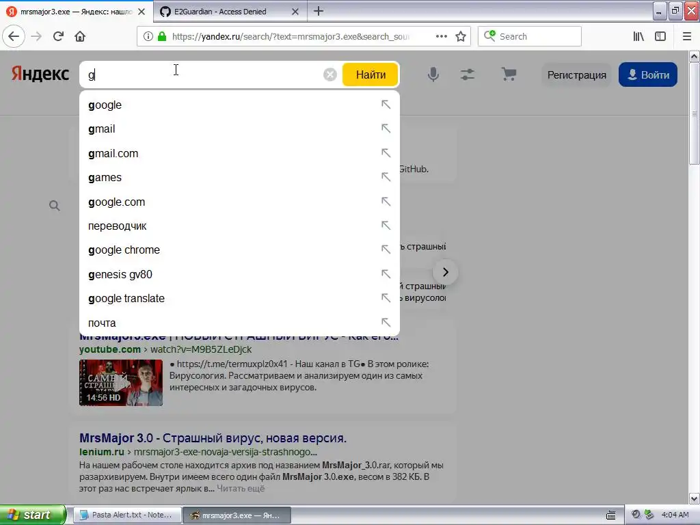700x525 pixels.
Task: Play the 14:56 HD video thumbnail
Action: click(121, 383)
